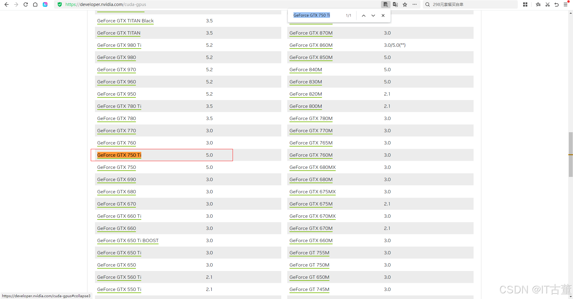Open the GeForce 830M link
The height and width of the screenshot is (299, 573).
306,82
